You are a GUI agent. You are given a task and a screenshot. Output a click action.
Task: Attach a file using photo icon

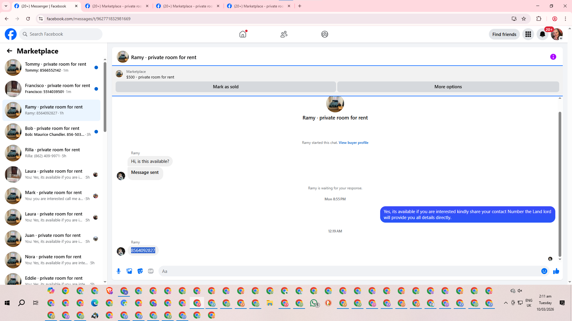coord(129,271)
